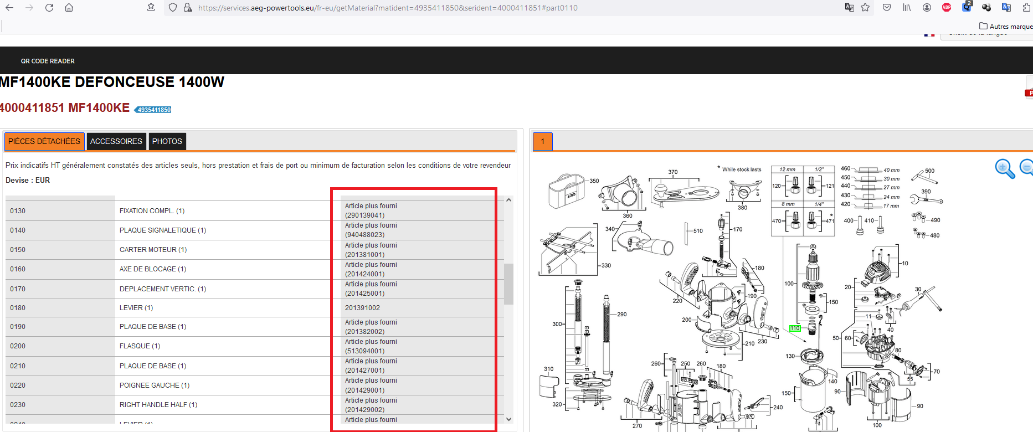Zoom in on the exploded diagram
Image resolution: width=1033 pixels, height=432 pixels.
1005,168
